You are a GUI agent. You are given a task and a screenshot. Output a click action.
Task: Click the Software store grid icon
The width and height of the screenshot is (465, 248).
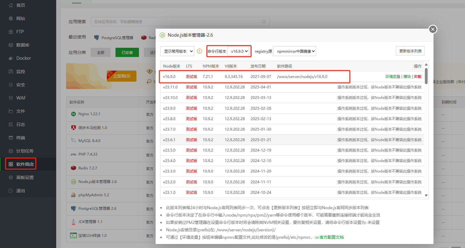11,164
